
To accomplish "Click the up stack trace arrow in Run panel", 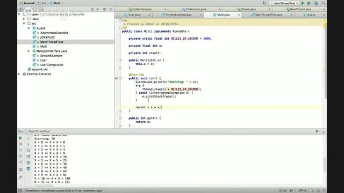I will click(x=28, y=138).
